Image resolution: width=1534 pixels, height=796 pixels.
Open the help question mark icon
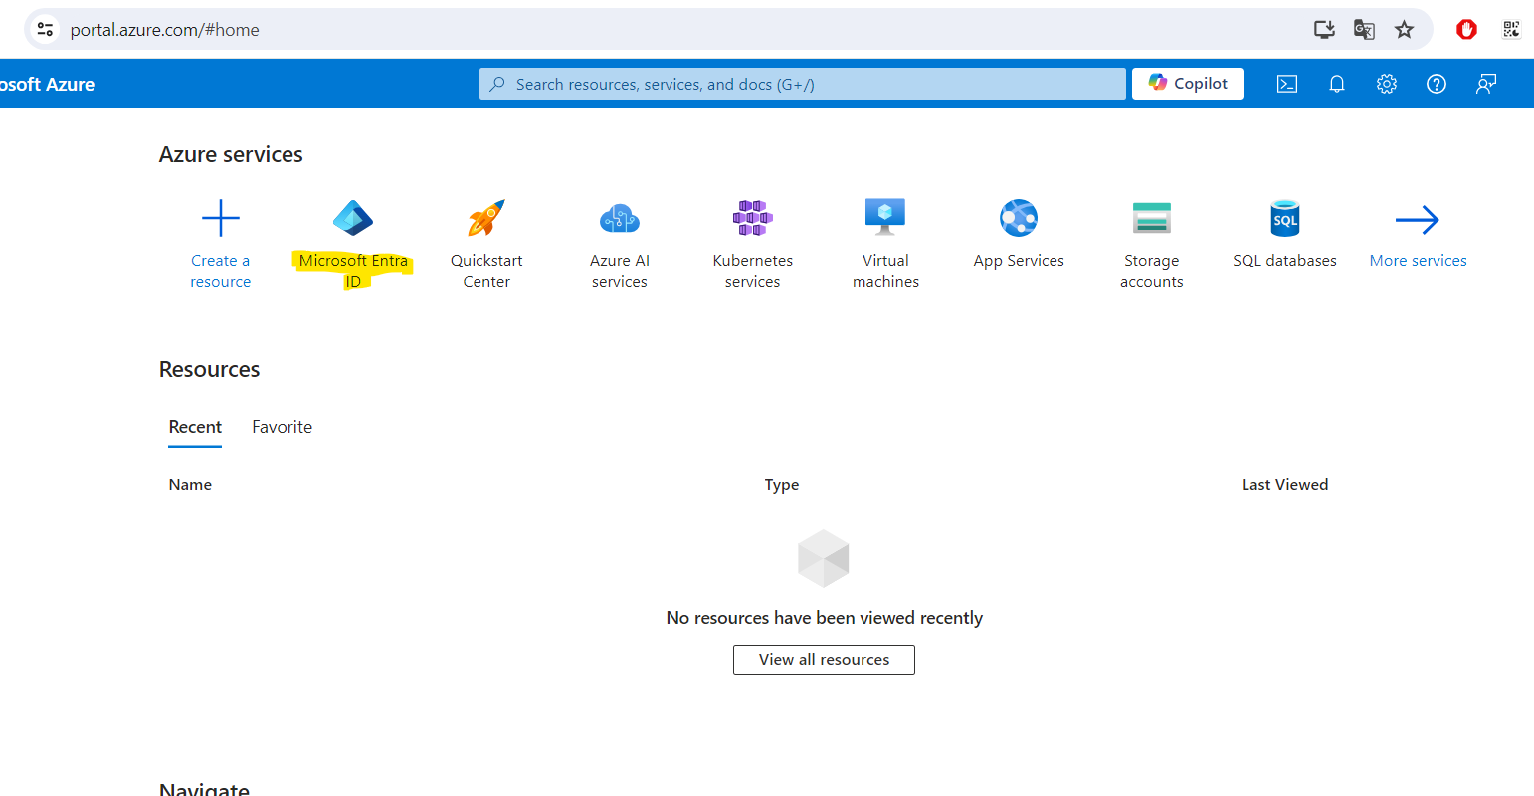click(x=1437, y=84)
